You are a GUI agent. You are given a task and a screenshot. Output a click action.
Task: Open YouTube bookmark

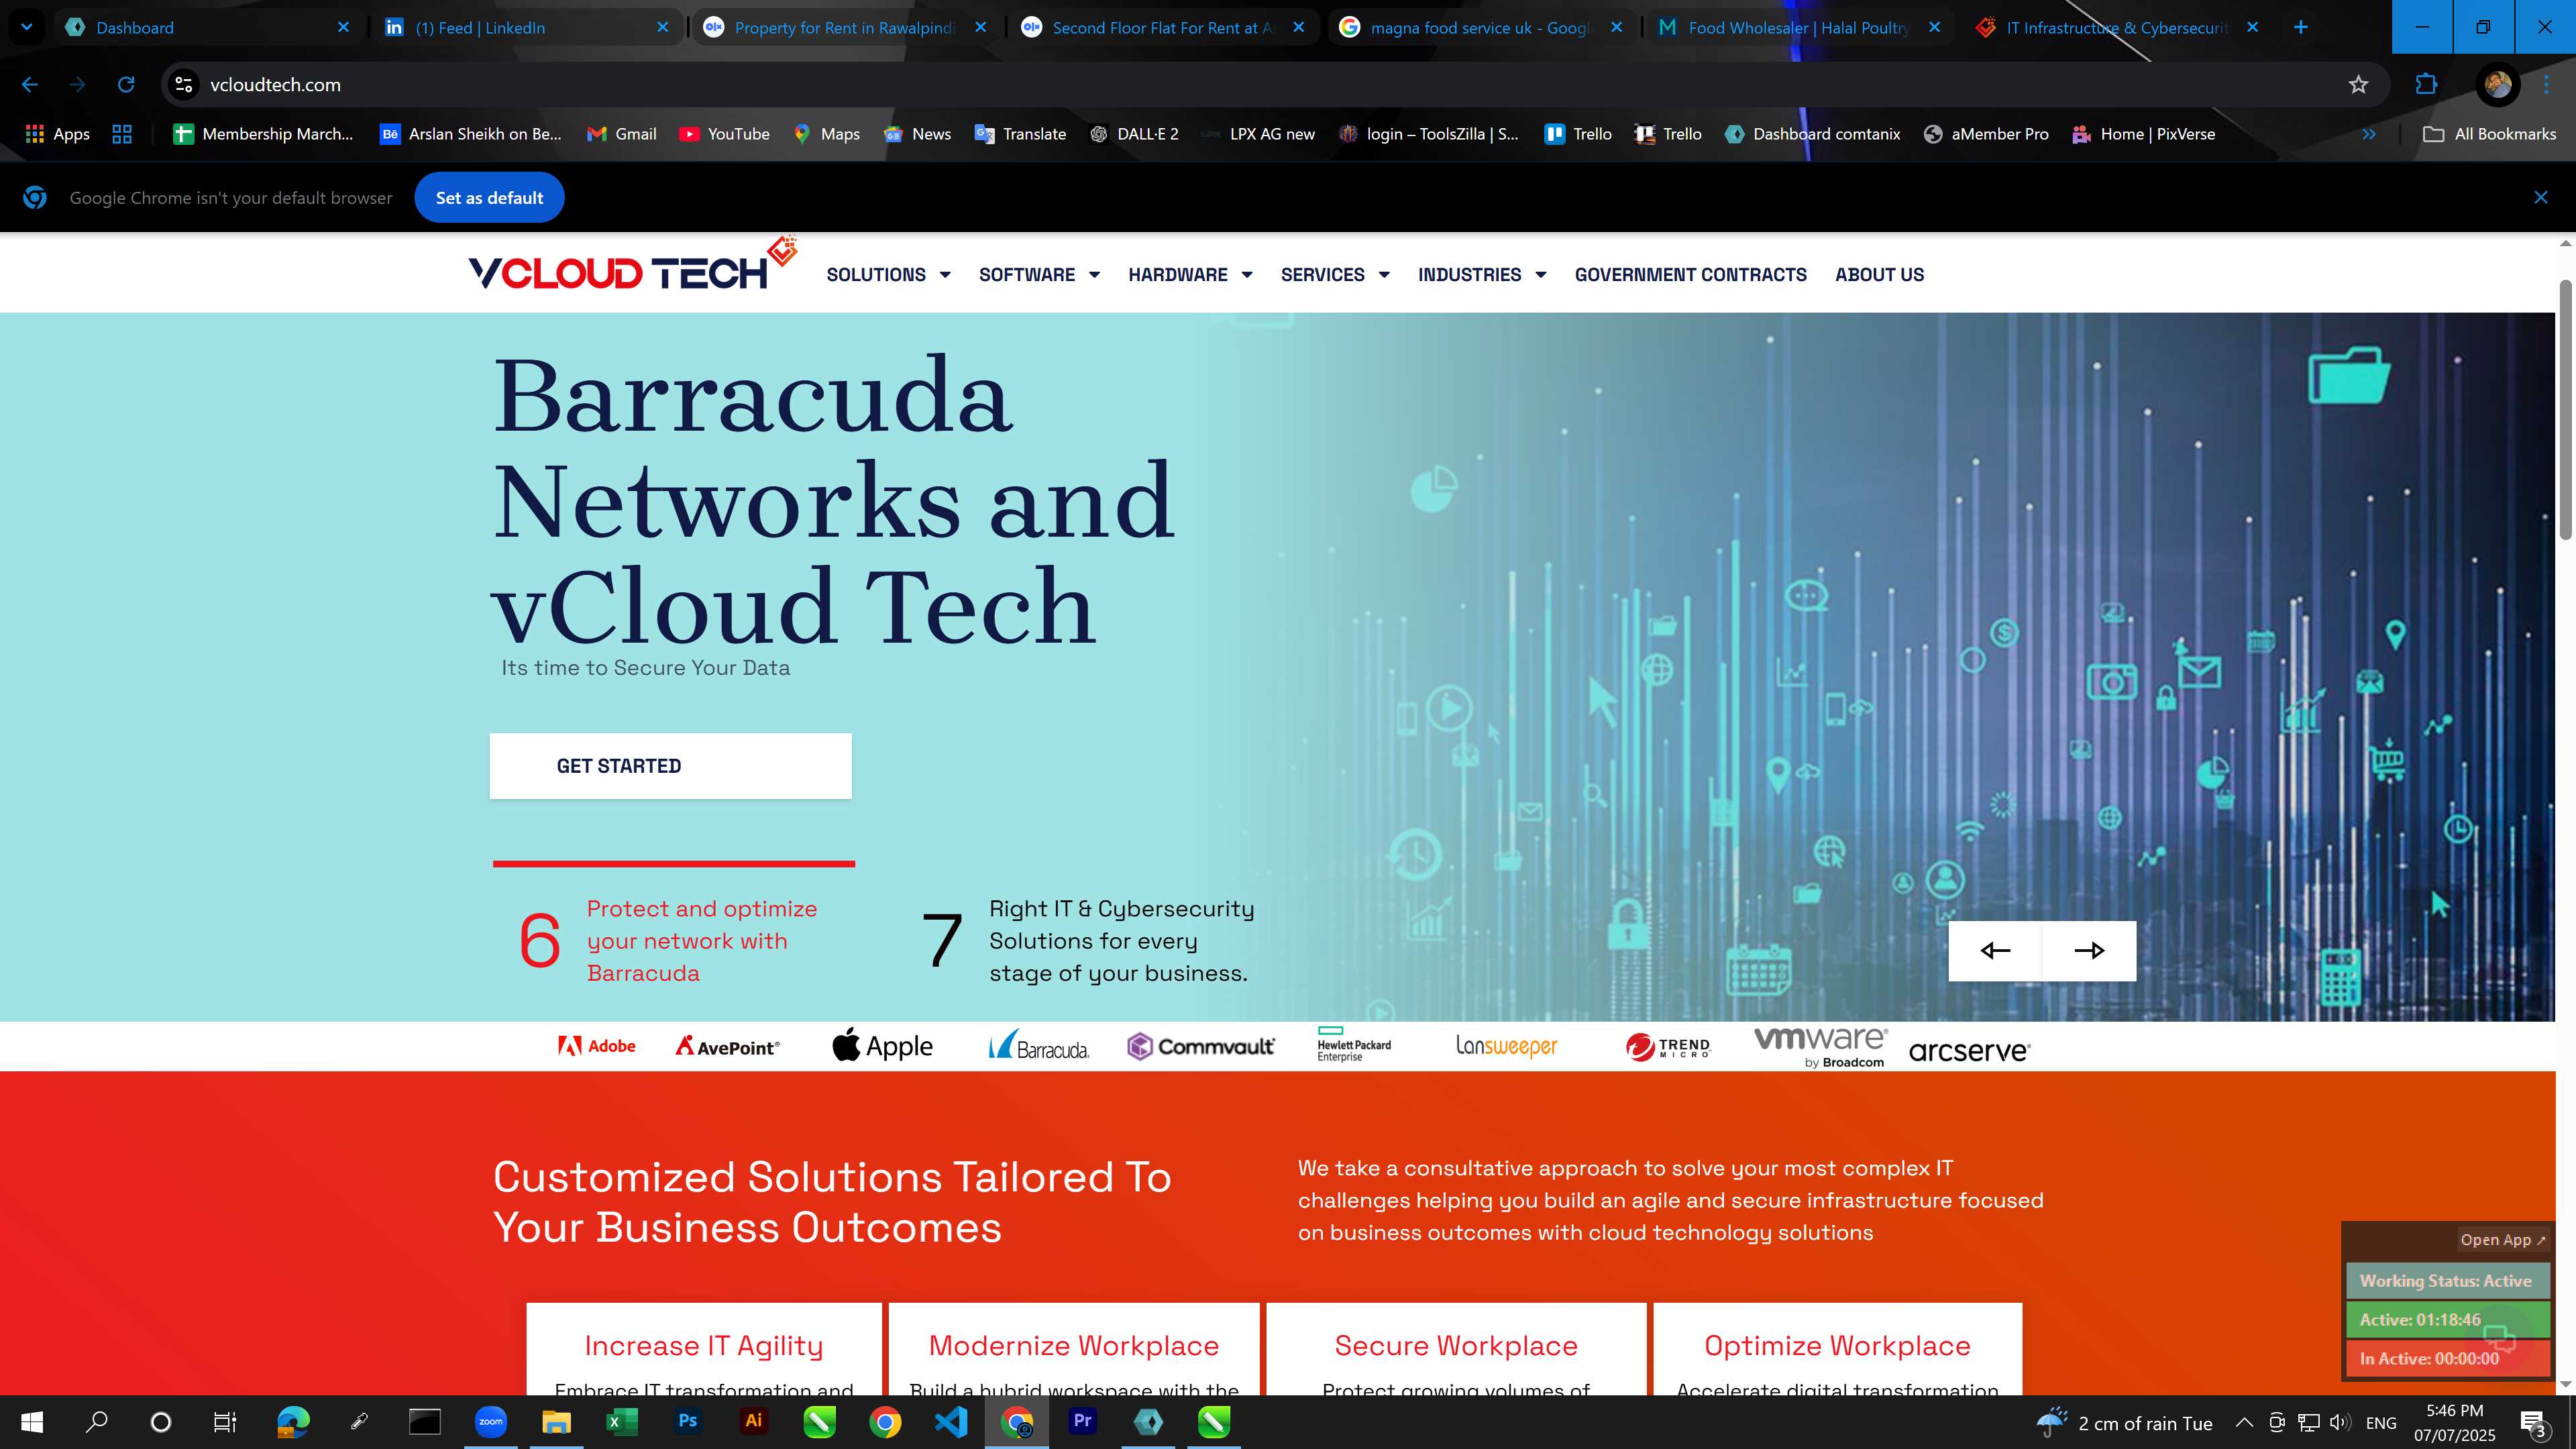[725, 134]
